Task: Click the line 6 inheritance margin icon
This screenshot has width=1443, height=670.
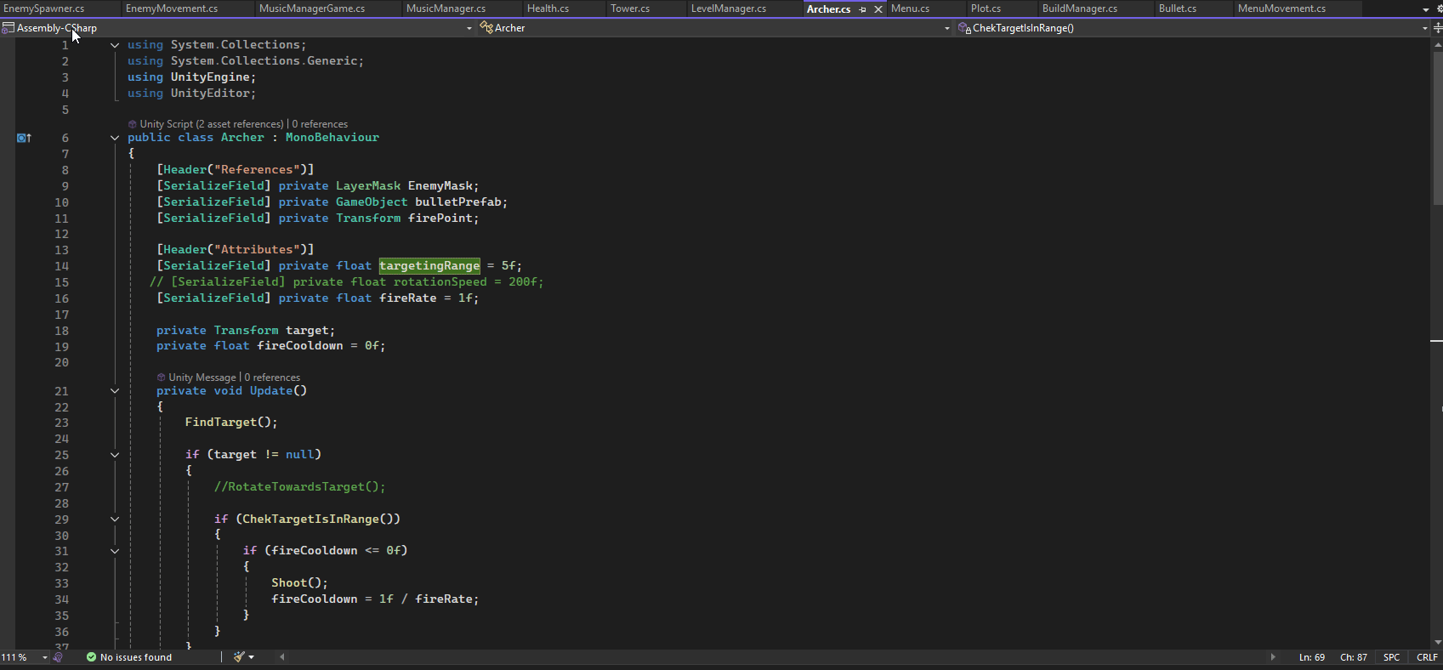Action: pyautogui.click(x=24, y=138)
